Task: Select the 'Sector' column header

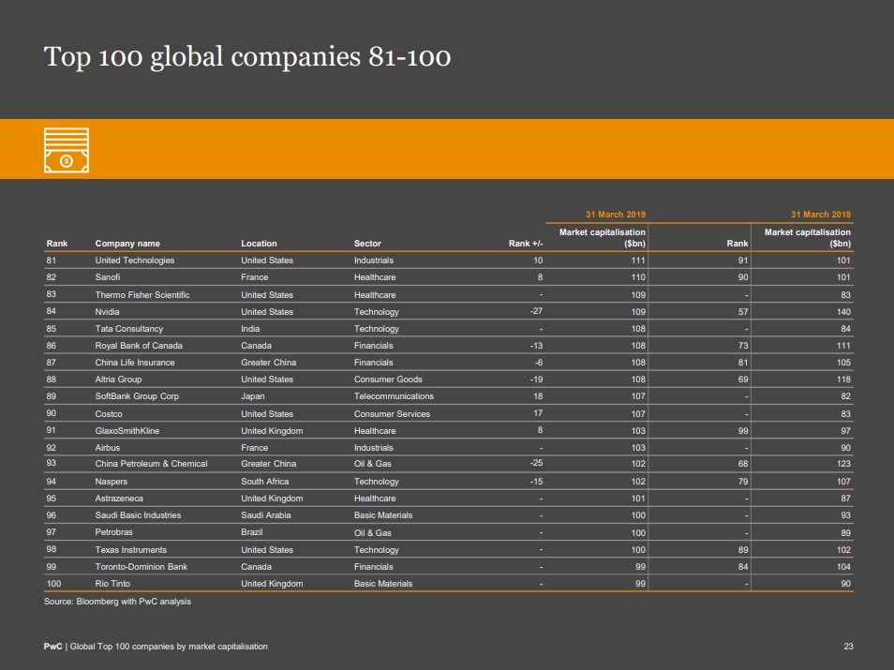Action: 367,244
